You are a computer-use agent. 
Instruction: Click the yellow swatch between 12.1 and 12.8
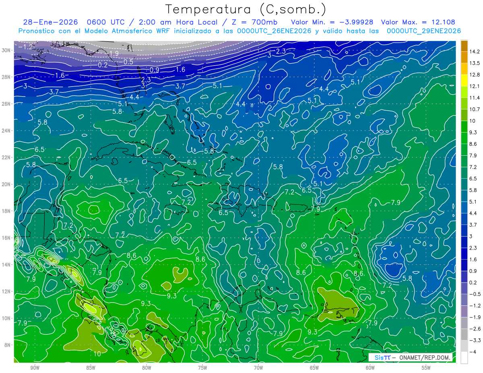coord(464,80)
